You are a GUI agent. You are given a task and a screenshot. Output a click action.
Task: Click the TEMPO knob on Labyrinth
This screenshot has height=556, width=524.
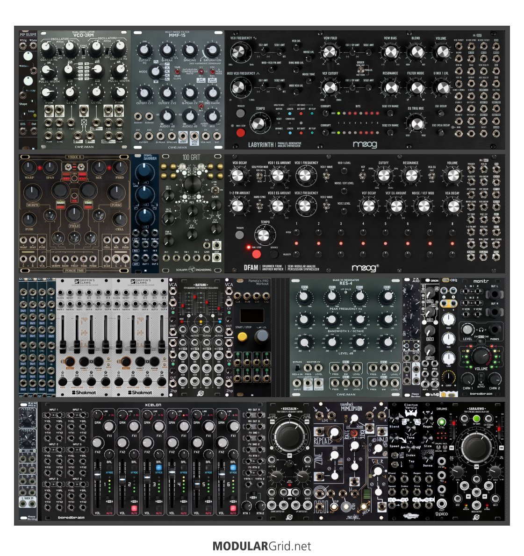coord(259,123)
